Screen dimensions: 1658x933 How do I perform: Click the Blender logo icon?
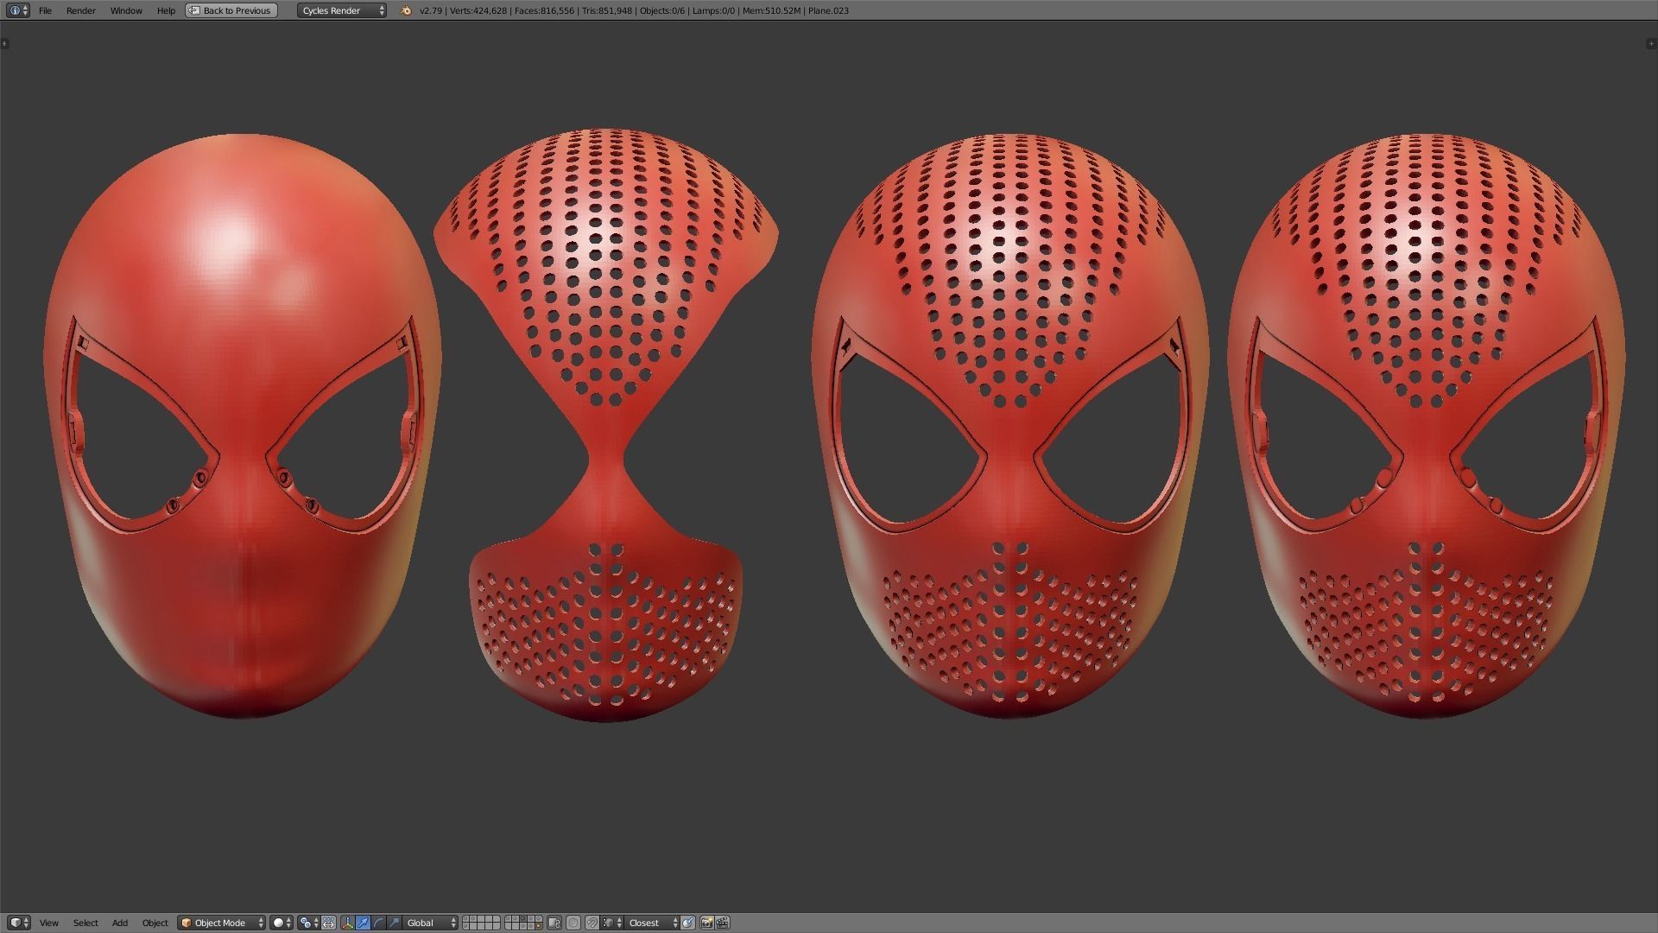(x=406, y=10)
